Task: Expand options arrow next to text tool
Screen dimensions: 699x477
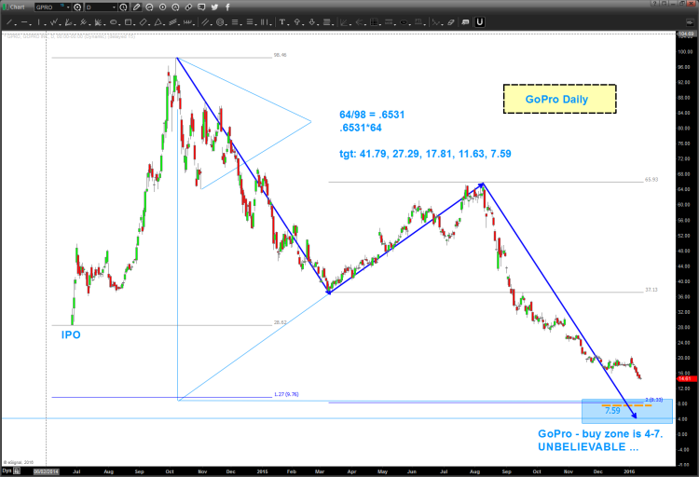Action: [288, 24]
